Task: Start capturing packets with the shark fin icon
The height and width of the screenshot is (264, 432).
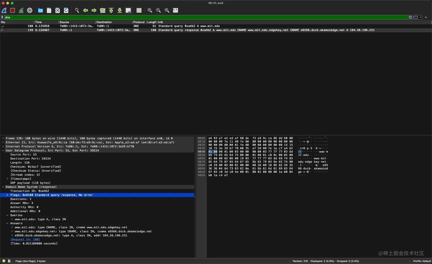Action: (4, 11)
